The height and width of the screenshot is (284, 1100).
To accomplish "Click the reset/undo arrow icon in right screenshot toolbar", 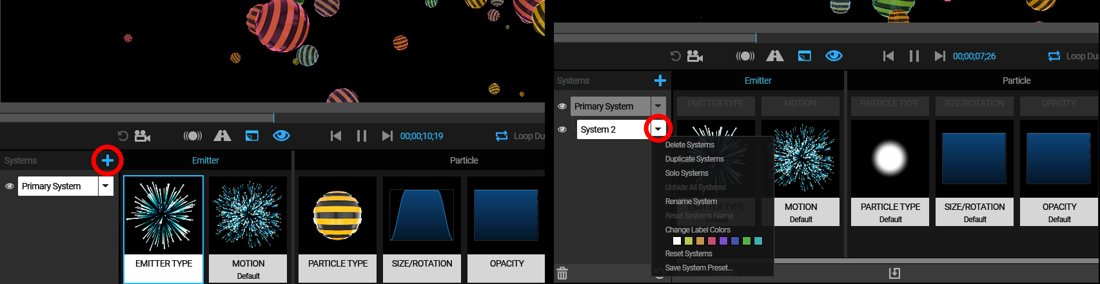I will pyautogui.click(x=675, y=56).
